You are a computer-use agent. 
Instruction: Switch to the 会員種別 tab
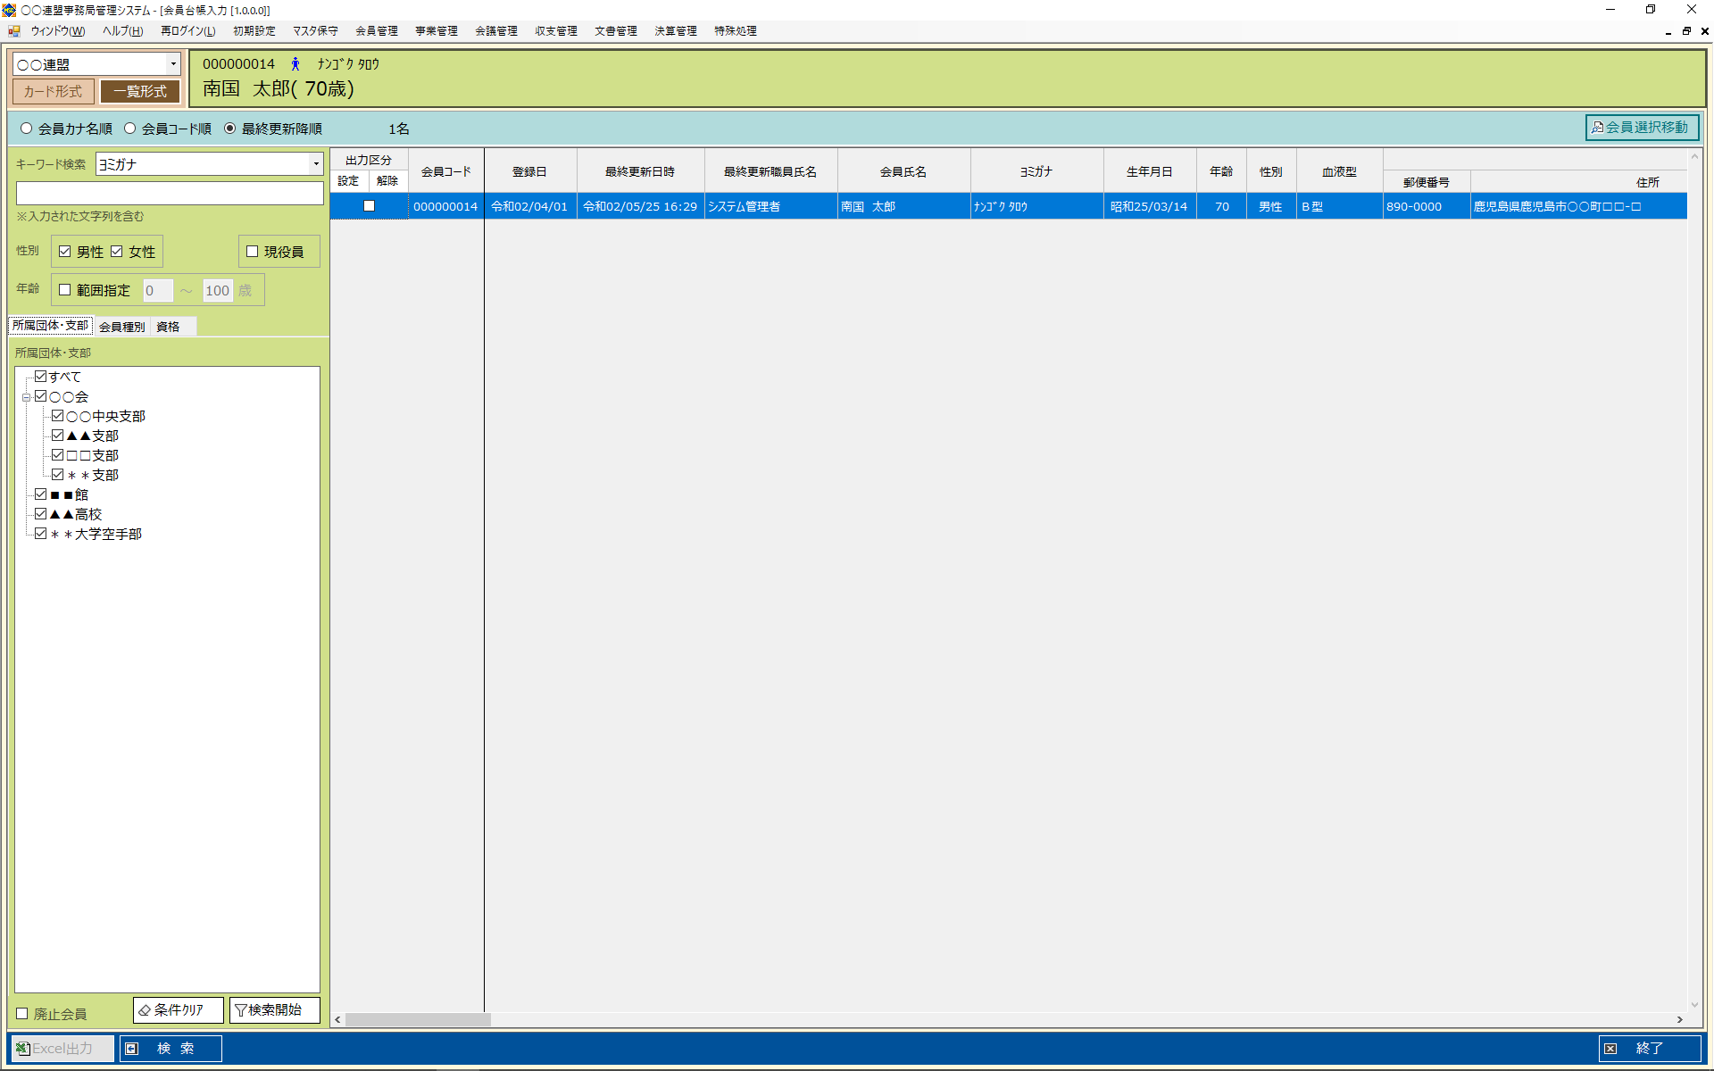pos(121,327)
